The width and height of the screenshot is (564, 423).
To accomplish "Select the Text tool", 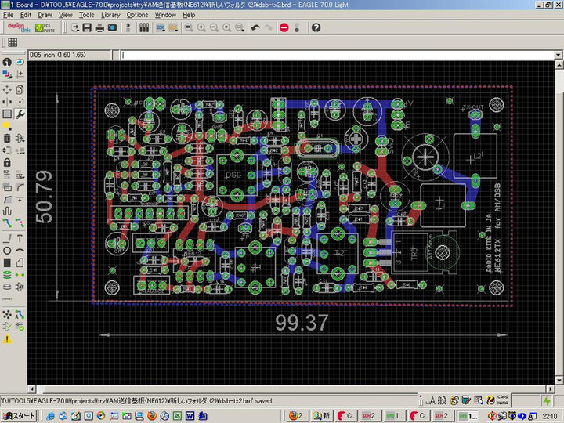I will pos(20,238).
